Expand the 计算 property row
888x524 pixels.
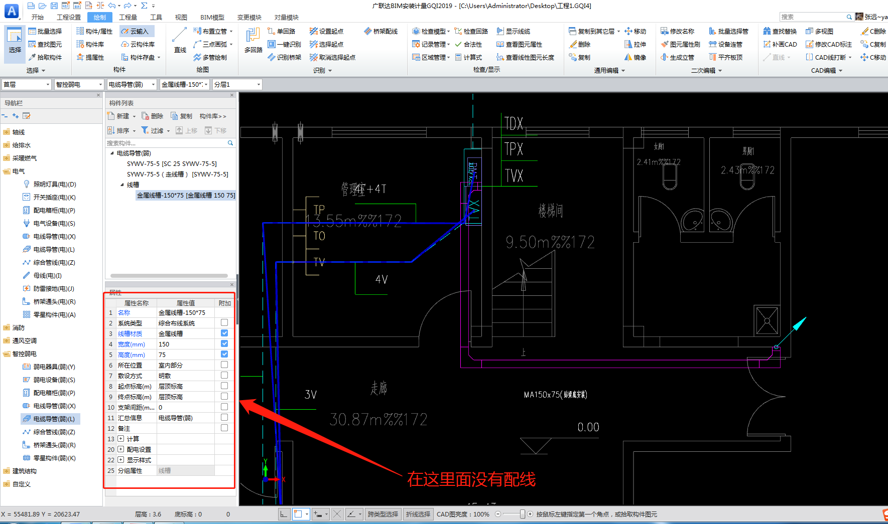pyautogui.click(x=120, y=439)
